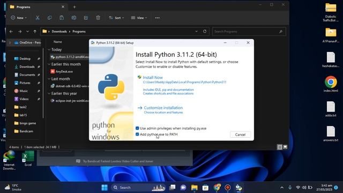Open the lab15 folder in sidebar
Screen dimensions: 343x193
23,115
